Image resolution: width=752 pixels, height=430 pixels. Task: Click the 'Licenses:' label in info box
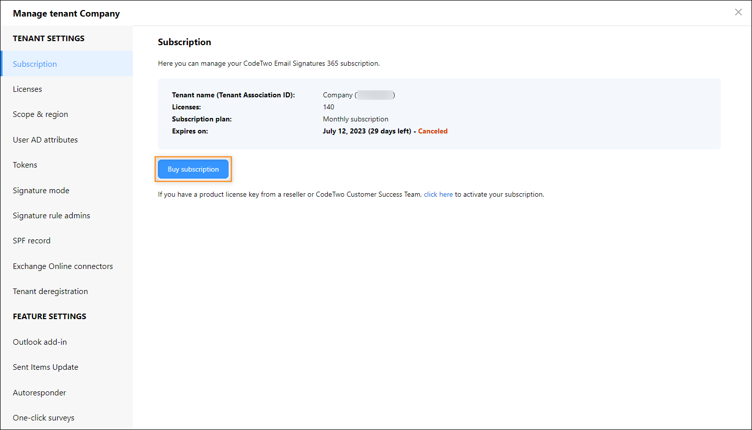(186, 107)
